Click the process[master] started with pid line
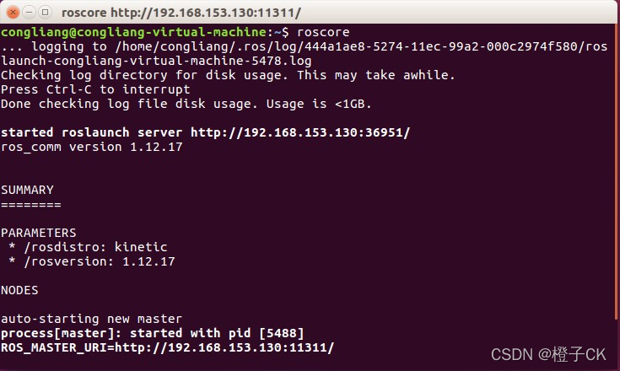This screenshot has width=620, height=371. tap(152, 333)
